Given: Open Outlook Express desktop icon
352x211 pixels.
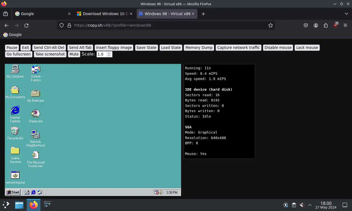Looking at the screenshot, I should point(36,73).
